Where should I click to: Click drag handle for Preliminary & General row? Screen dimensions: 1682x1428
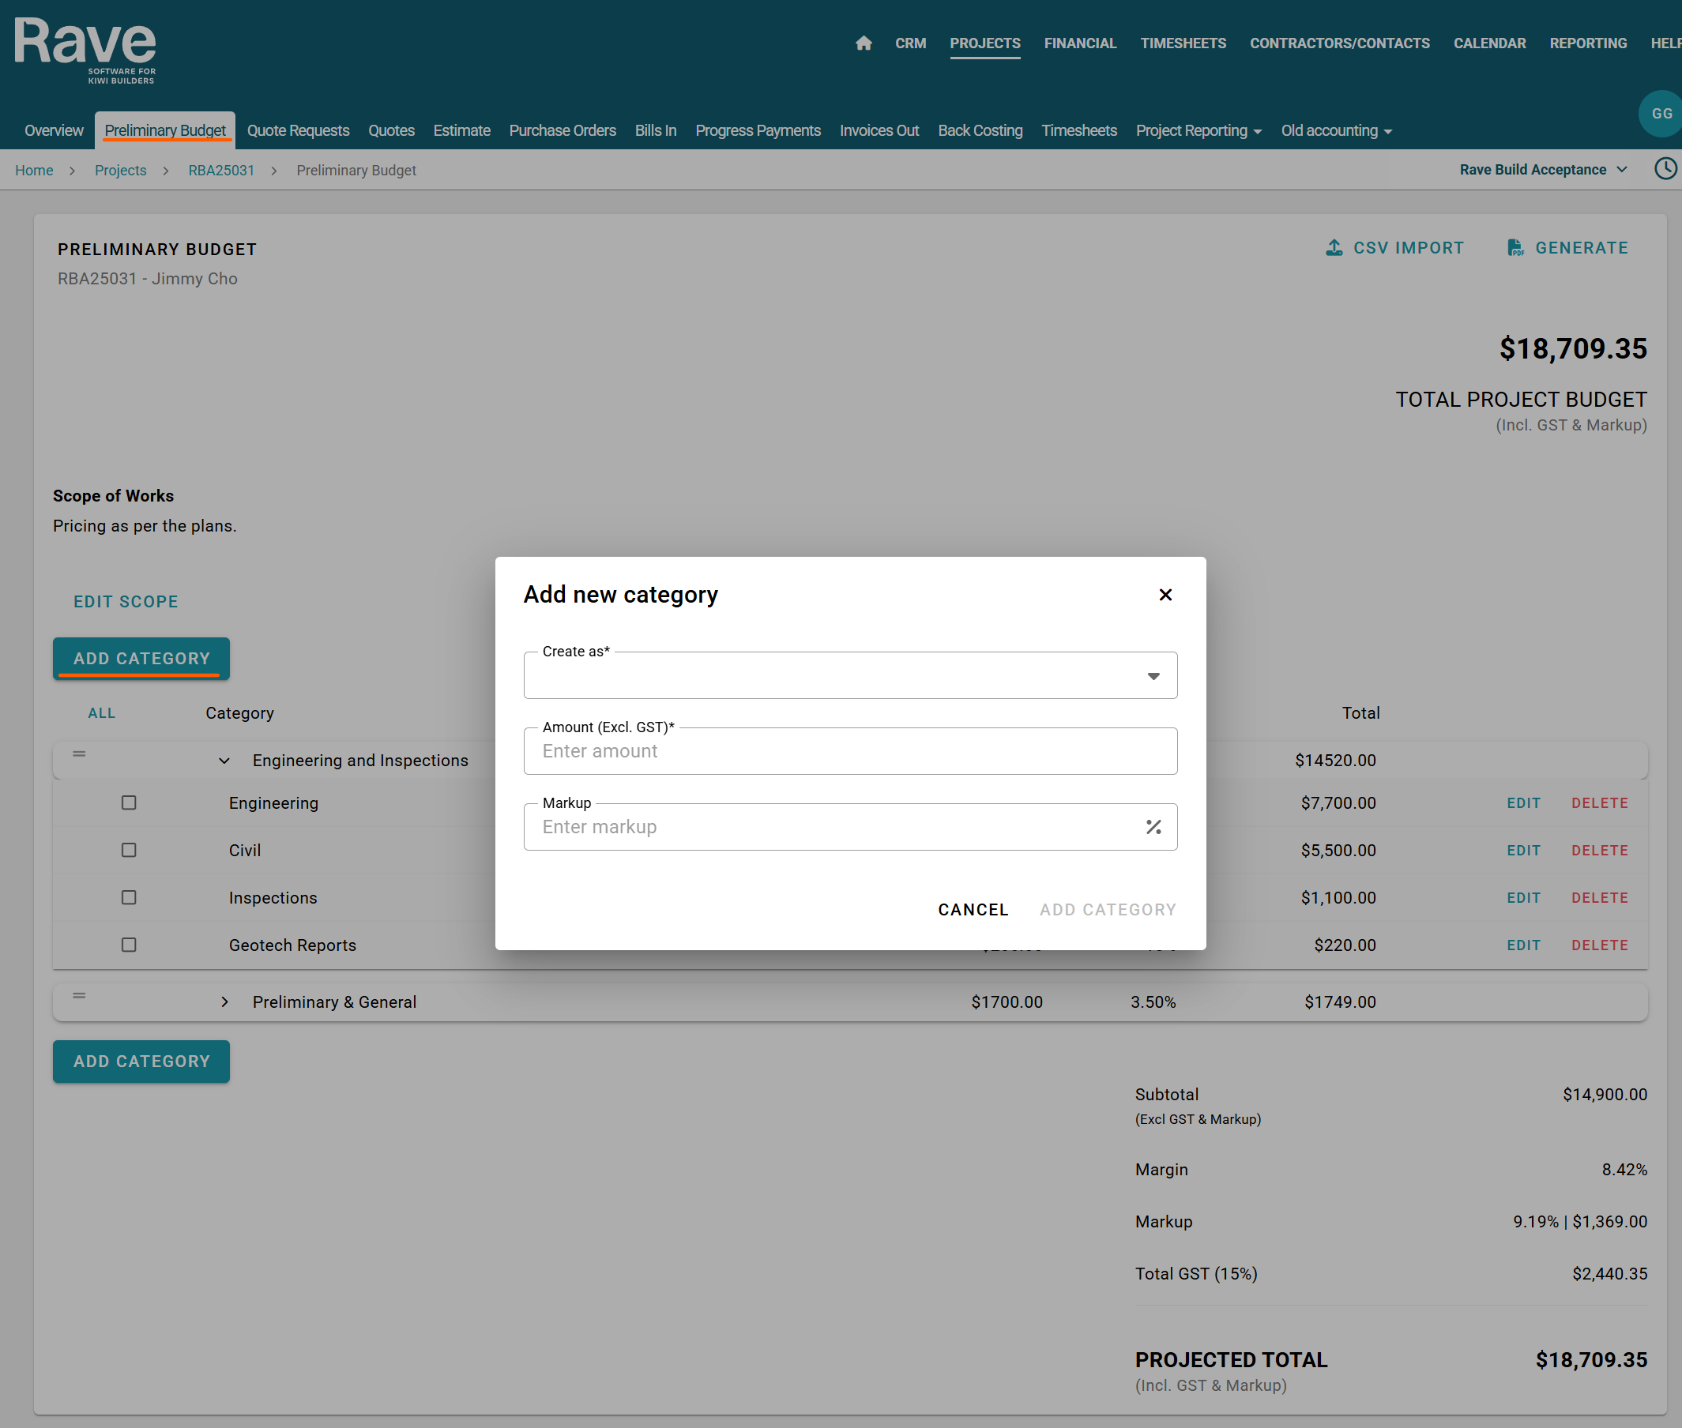[79, 995]
